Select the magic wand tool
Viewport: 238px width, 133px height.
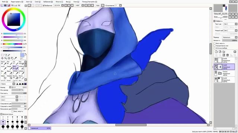pos(9,55)
